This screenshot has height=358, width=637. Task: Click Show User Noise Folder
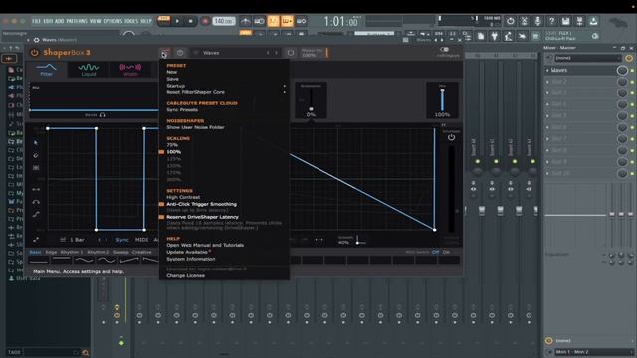pyautogui.click(x=195, y=127)
